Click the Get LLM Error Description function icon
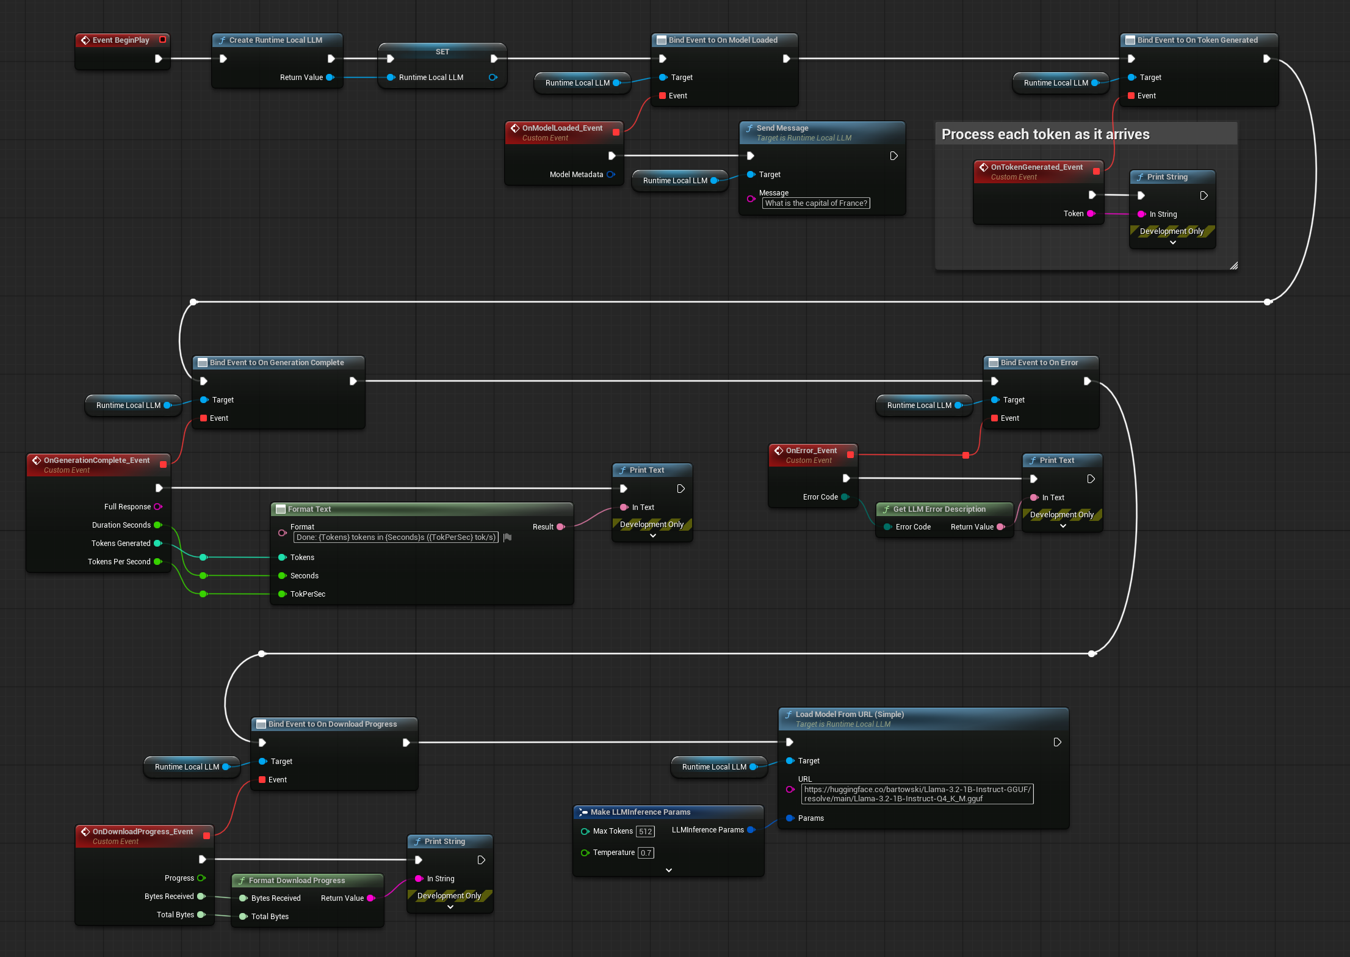This screenshot has height=957, width=1350. tap(886, 509)
